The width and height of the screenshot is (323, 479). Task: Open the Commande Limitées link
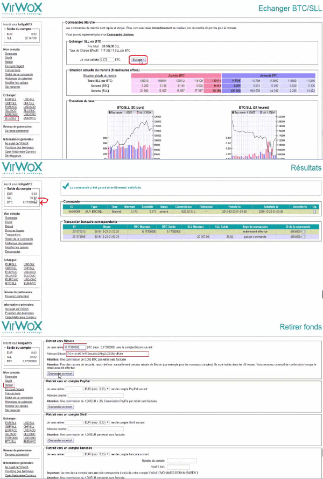[x=120, y=34]
